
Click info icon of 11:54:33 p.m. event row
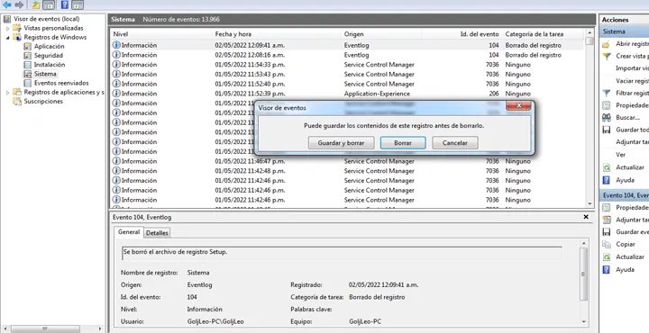[x=116, y=65]
